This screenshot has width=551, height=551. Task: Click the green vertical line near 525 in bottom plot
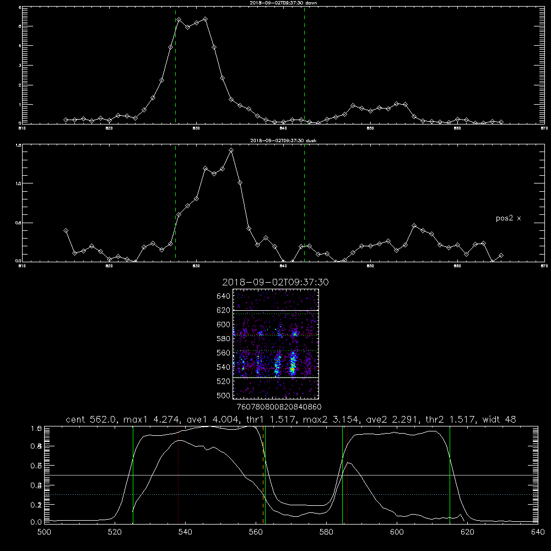(x=133, y=475)
